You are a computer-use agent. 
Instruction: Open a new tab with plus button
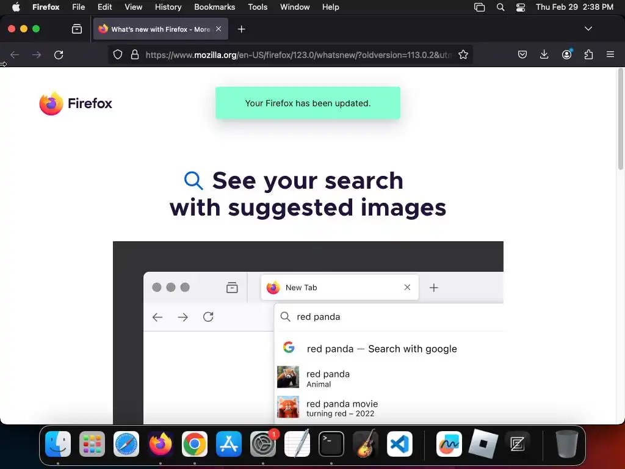[x=241, y=29]
